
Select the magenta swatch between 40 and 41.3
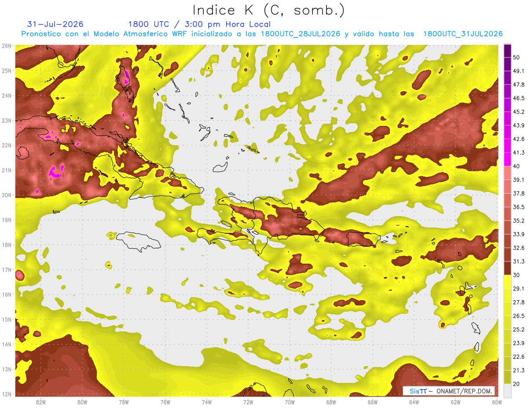tap(507, 159)
